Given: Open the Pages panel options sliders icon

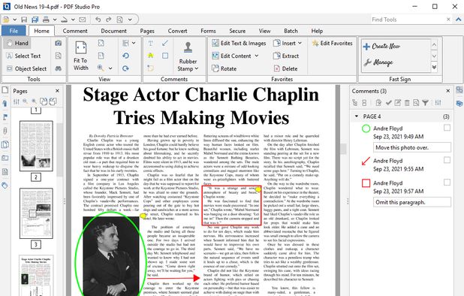Looking at the screenshot, I should point(17,102).
